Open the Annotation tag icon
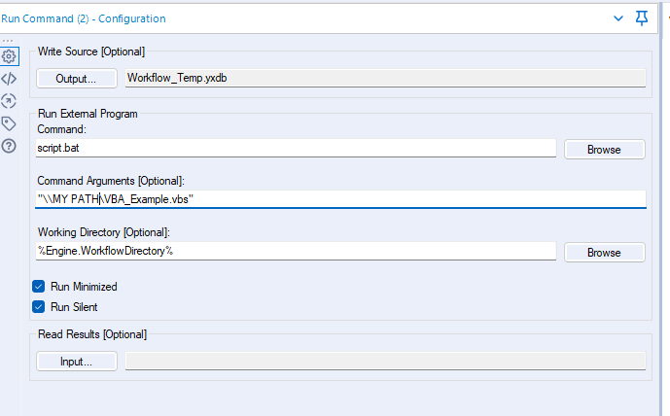 pyautogui.click(x=9, y=123)
